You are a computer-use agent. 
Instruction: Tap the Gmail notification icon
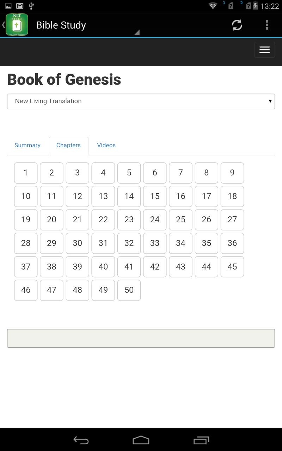pyautogui.click(x=20, y=6)
